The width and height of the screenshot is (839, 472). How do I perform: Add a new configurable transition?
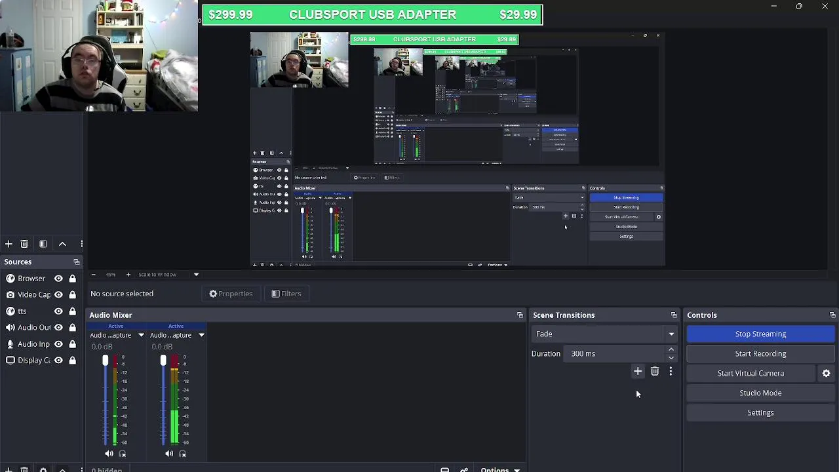click(638, 372)
